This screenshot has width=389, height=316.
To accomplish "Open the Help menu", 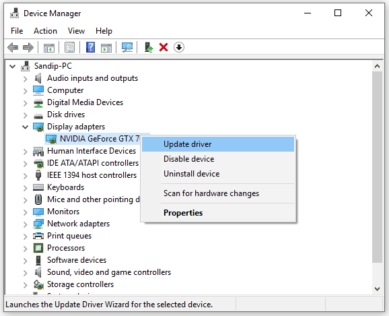I will coord(104,31).
